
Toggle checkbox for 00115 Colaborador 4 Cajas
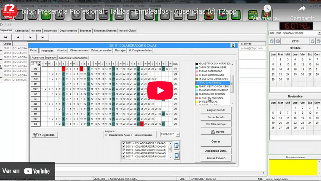coord(124,150)
